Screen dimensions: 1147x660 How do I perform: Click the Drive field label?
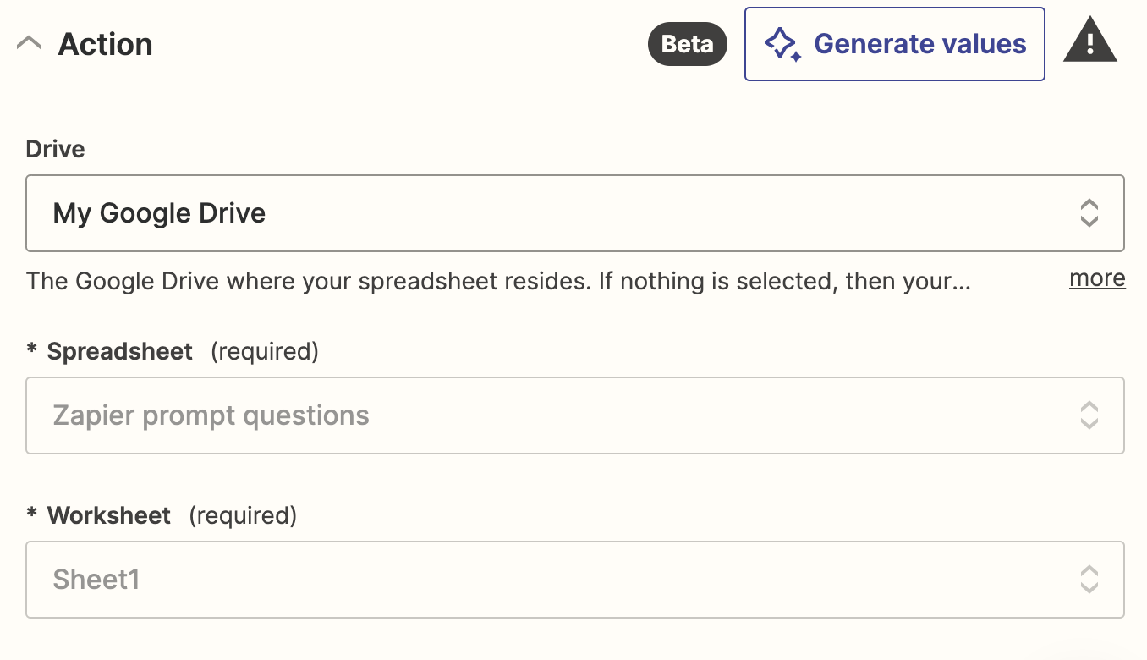click(x=56, y=149)
